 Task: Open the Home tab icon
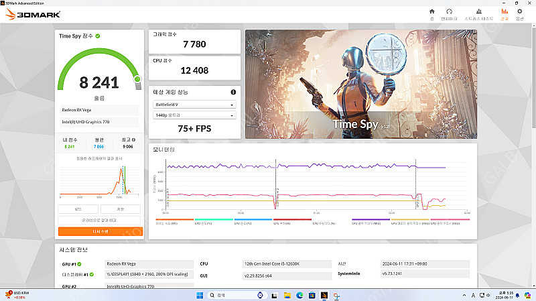point(431,11)
